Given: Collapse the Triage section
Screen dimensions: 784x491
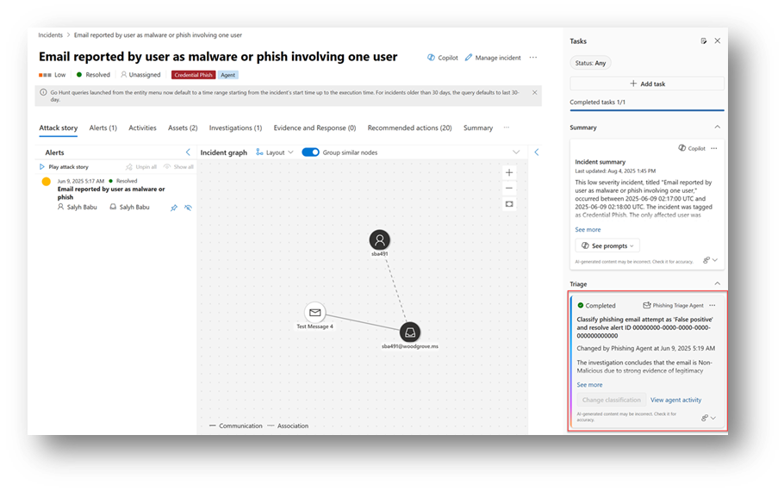Looking at the screenshot, I should pos(718,283).
